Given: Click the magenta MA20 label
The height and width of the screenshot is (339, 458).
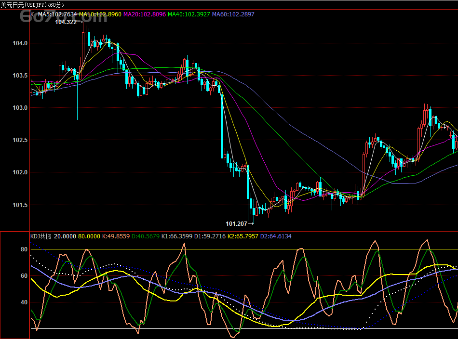Looking at the screenshot, I should pos(145,14).
